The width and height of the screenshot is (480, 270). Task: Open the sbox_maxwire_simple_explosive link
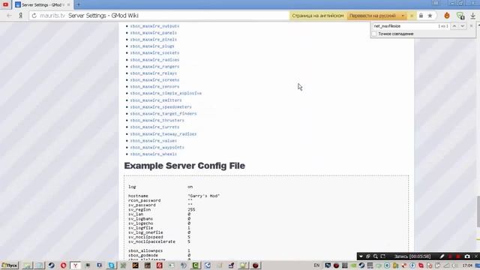pos(166,93)
